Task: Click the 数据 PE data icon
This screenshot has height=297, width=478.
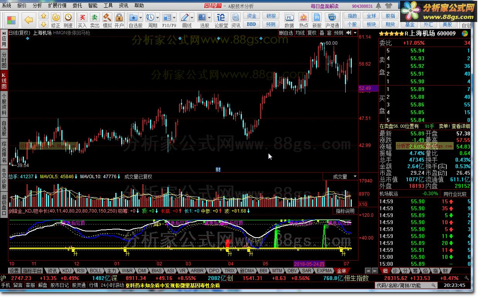Action: 289,20
